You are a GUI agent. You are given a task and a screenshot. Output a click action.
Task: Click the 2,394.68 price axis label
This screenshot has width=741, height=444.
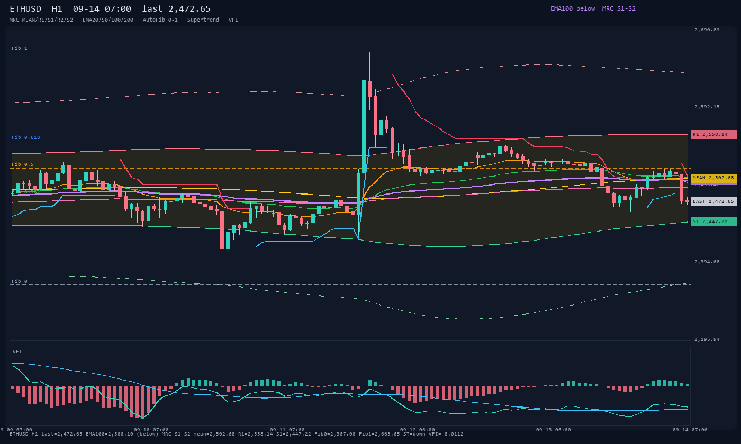[707, 262]
